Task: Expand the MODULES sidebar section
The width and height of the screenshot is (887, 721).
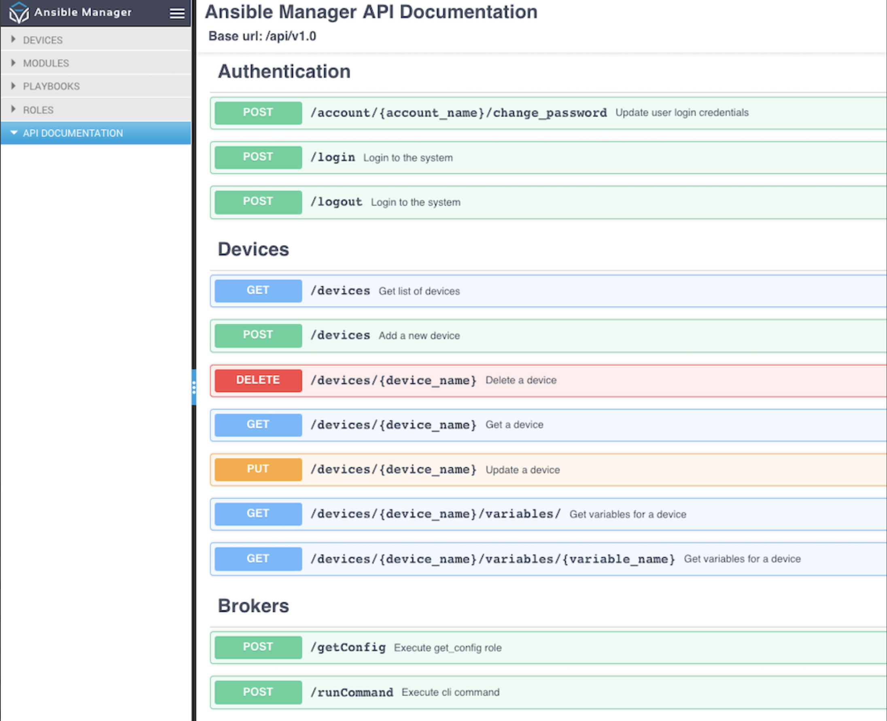Action: [x=46, y=63]
